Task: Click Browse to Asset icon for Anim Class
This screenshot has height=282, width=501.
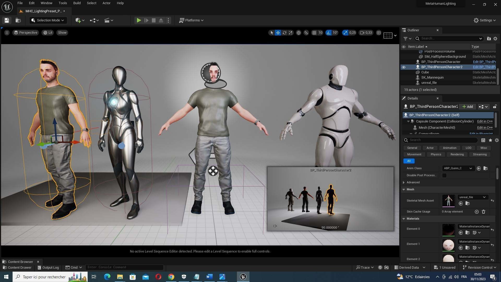Action: pyautogui.click(x=485, y=168)
